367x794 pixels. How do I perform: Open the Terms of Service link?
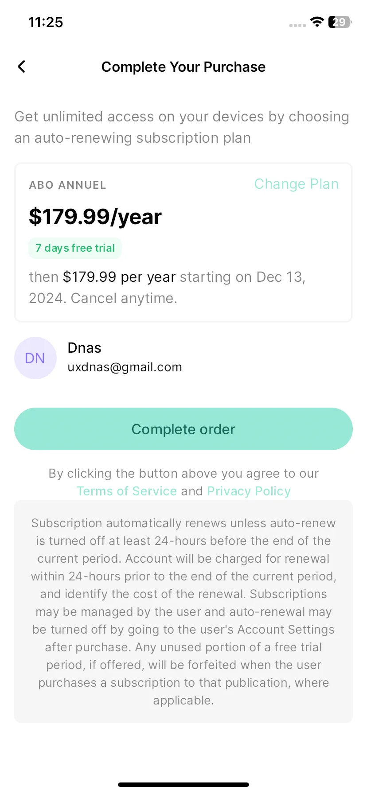coord(127,491)
